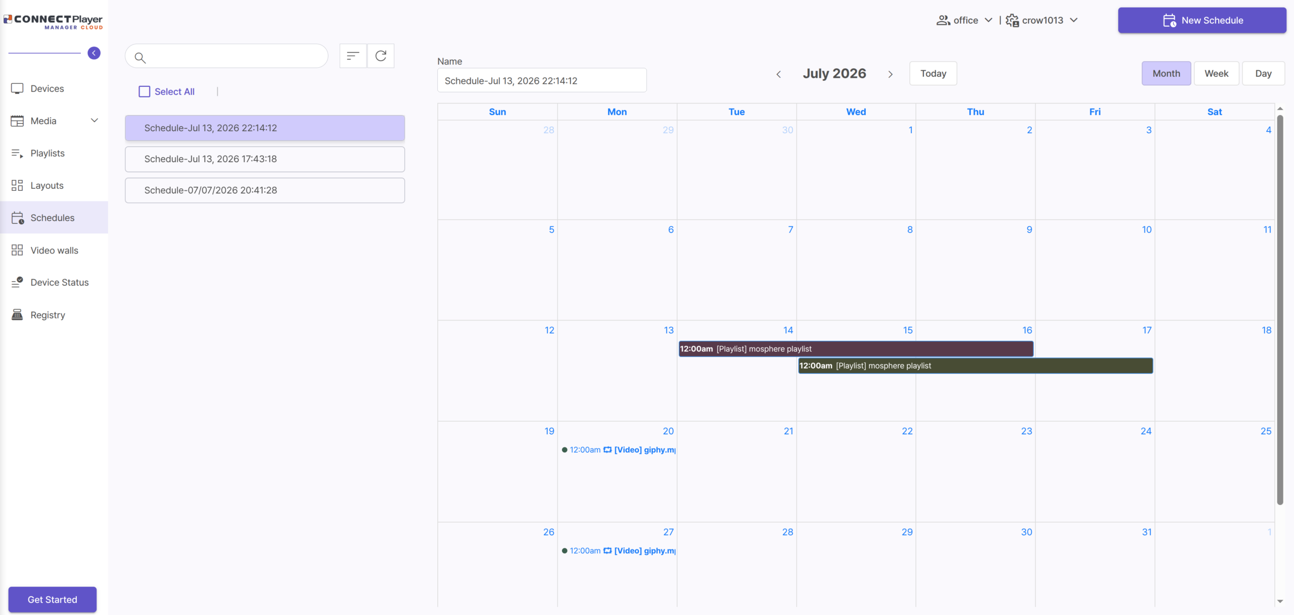Check the Select All checkbox
1294x615 pixels.
point(145,91)
